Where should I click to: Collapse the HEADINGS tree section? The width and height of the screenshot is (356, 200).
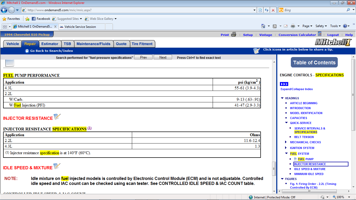click(x=282, y=98)
